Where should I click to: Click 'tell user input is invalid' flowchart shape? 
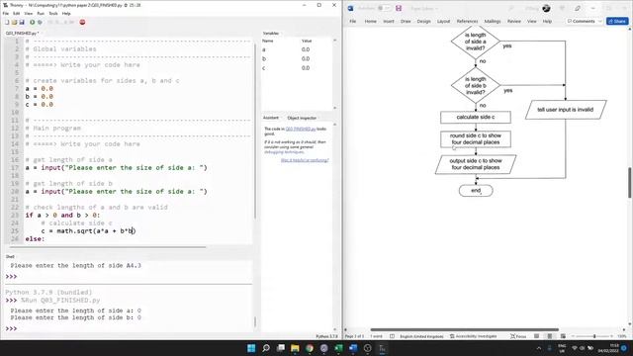pyautogui.click(x=566, y=110)
